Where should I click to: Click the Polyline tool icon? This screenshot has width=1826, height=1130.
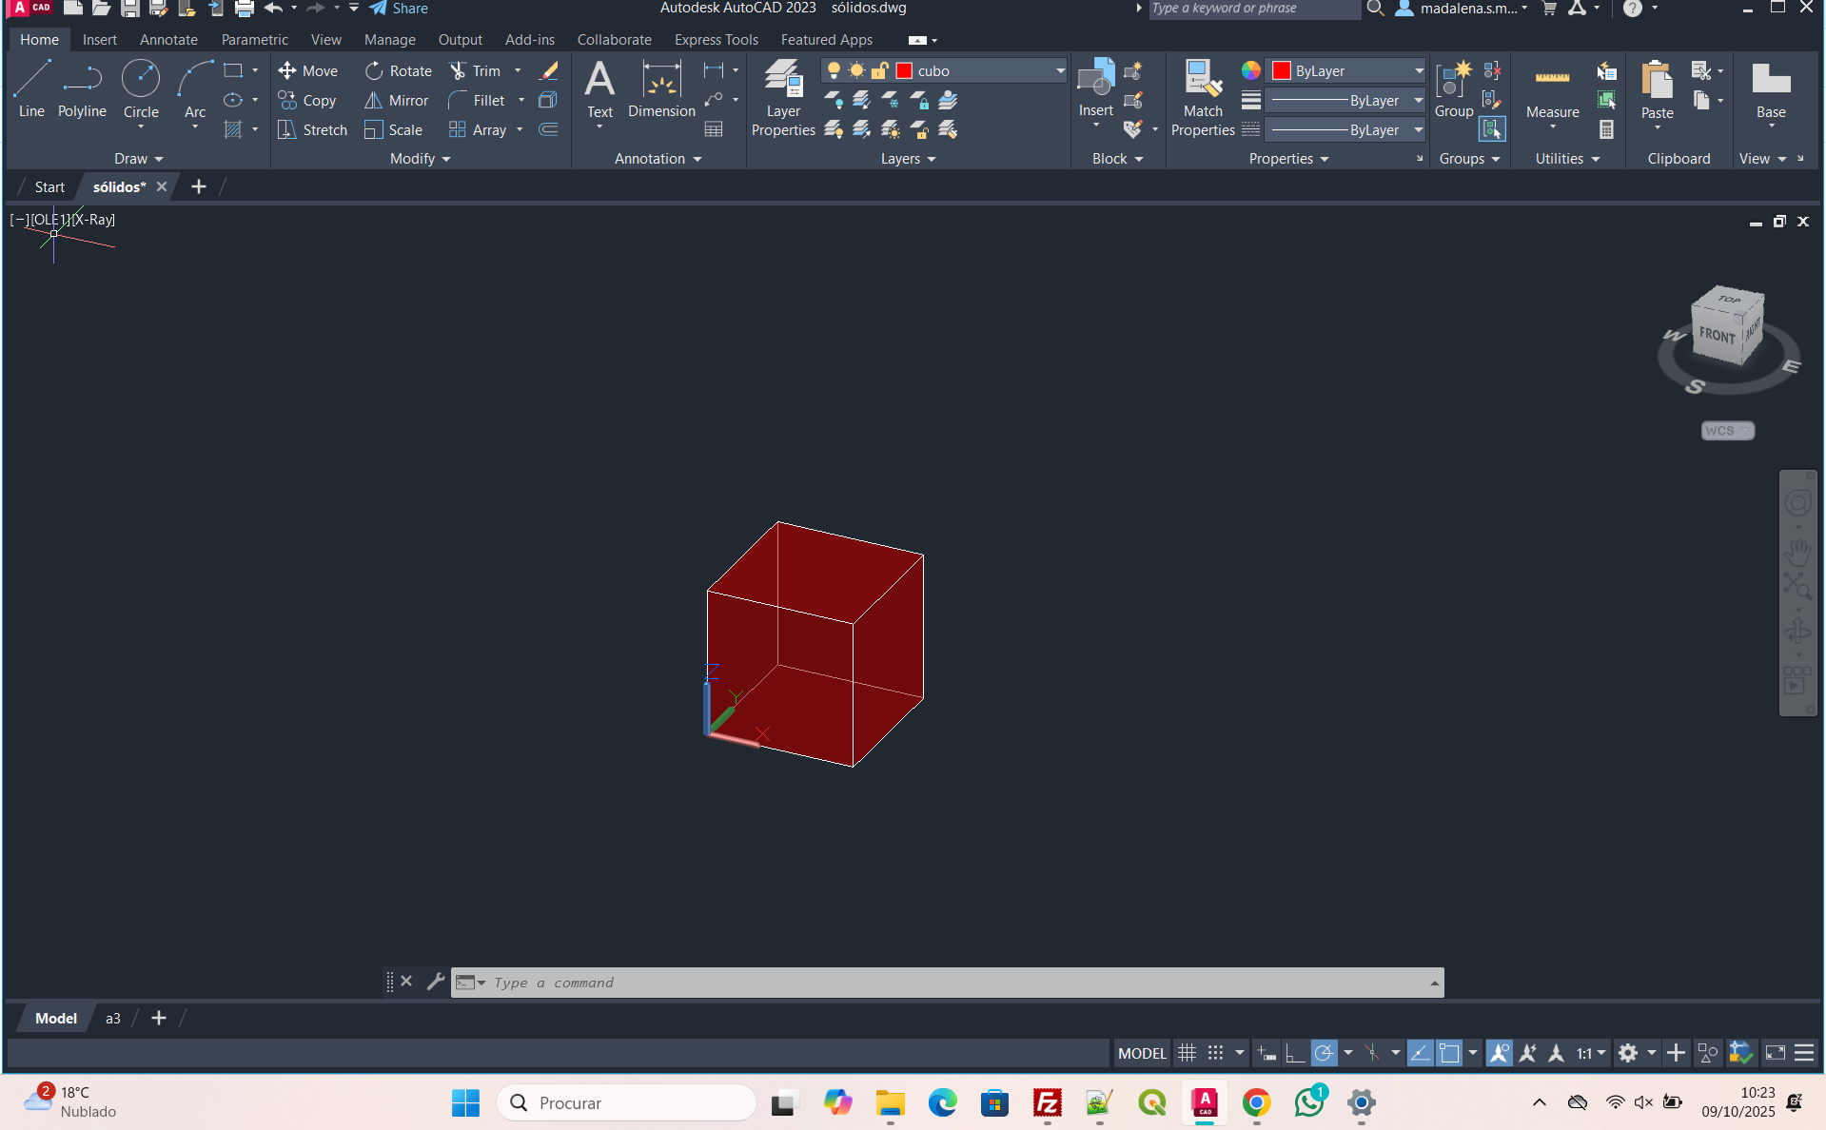[x=82, y=88]
